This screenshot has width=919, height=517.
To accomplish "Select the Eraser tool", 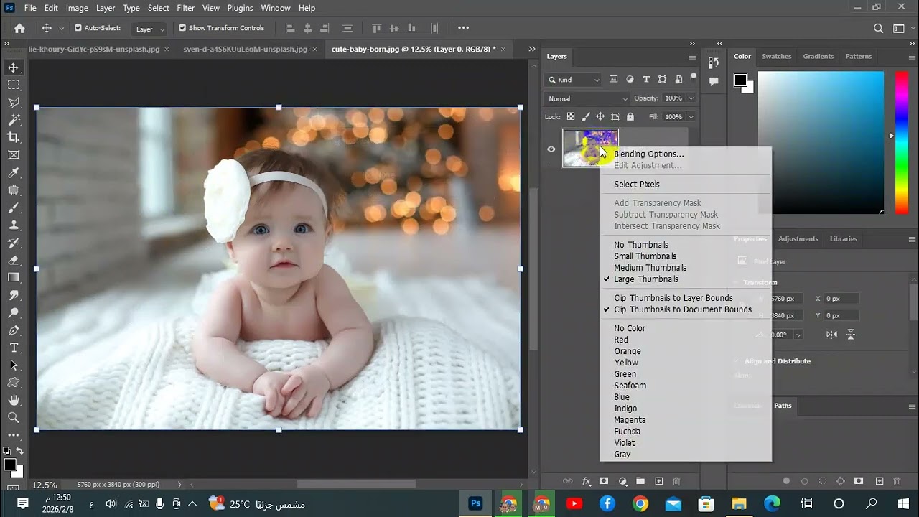I will 14,260.
